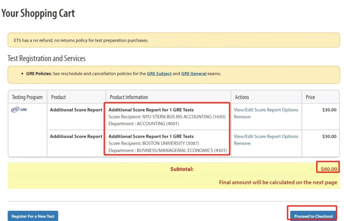
Task: Select 'Score Recipient: BOSTON UNIVERSITY (3087)' text
Action: click(154, 143)
